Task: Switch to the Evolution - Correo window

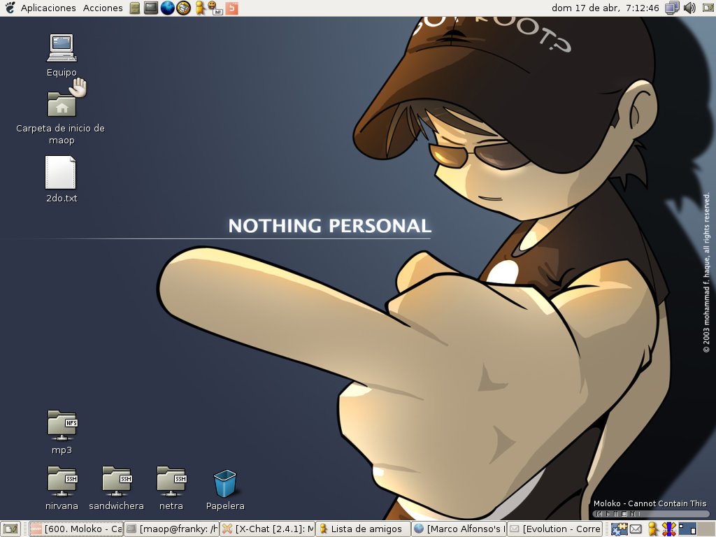Action: coord(555,529)
